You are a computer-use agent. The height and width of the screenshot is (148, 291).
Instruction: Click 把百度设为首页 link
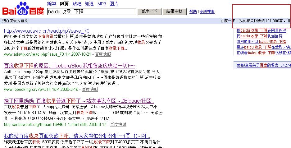(x=15, y=21)
